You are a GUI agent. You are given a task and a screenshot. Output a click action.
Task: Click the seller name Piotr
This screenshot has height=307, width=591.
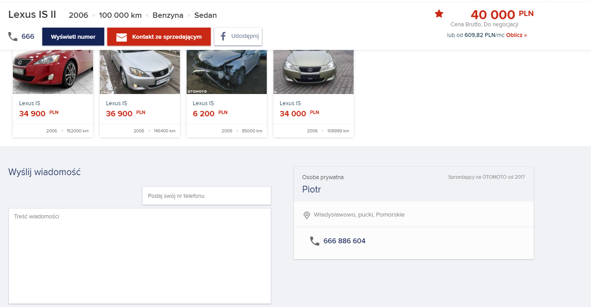(312, 189)
